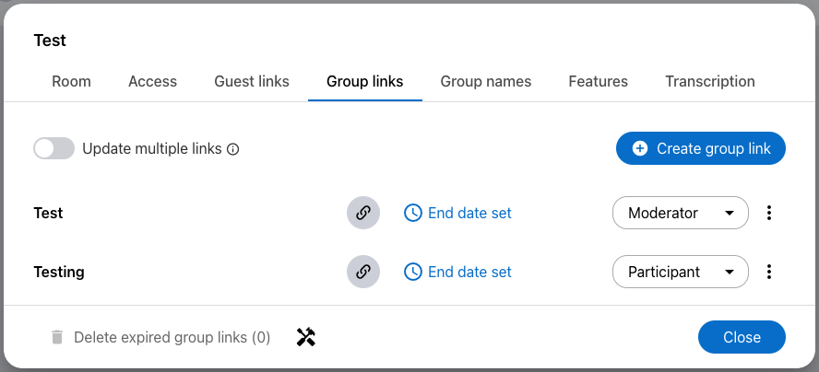Switch to the Group names tab
Viewport: 819px width, 372px height.
pos(485,81)
